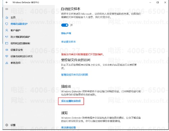The height and width of the screenshot is (131, 169).
Task: Open 应用和浏览器控制 window icon
Action: point(7,43)
